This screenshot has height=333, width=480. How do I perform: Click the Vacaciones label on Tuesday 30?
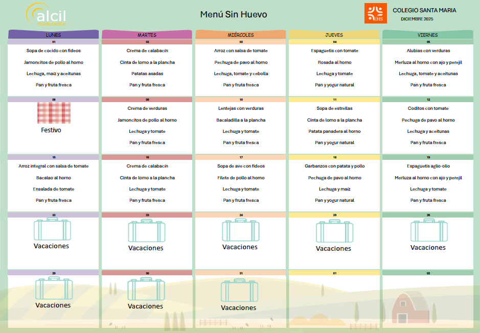click(146, 306)
